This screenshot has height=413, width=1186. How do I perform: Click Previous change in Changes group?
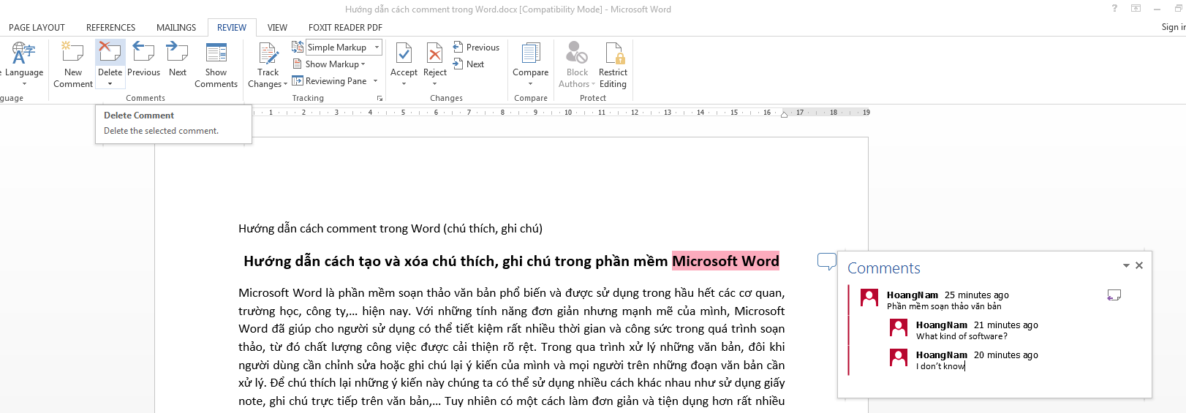tap(476, 48)
